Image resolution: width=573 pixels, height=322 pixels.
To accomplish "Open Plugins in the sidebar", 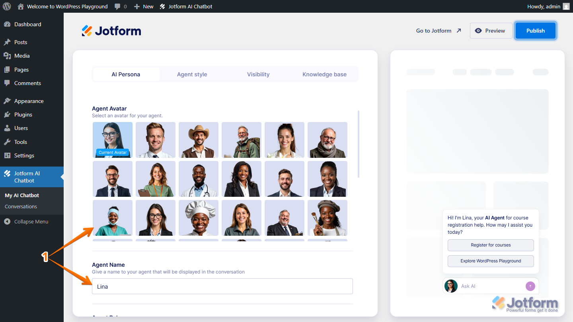I will point(32,114).
